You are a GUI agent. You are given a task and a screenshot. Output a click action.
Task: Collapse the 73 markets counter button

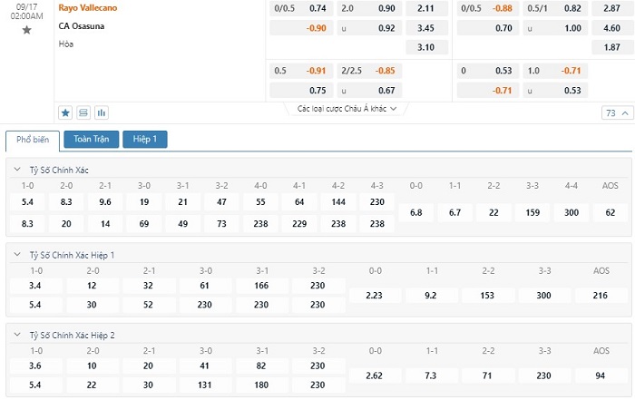click(x=617, y=113)
